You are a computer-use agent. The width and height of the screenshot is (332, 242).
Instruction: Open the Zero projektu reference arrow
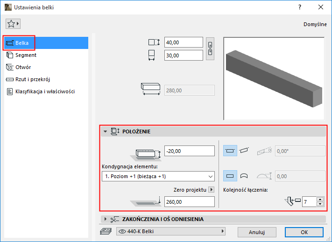(x=212, y=190)
